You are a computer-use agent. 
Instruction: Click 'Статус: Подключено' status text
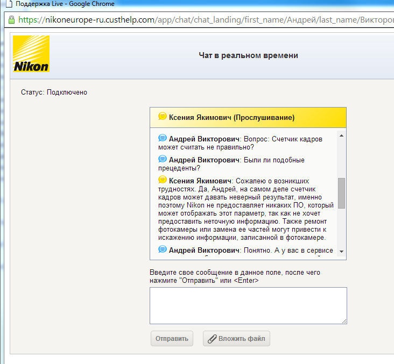54,92
